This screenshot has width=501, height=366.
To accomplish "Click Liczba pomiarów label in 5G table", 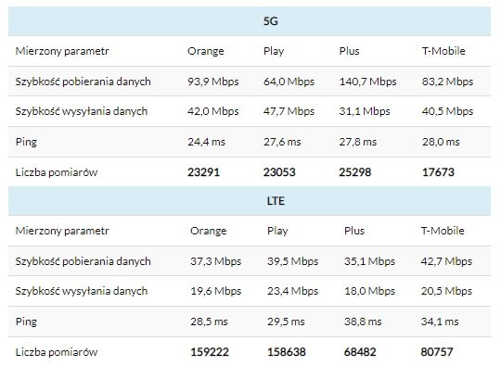I will 57,172.
